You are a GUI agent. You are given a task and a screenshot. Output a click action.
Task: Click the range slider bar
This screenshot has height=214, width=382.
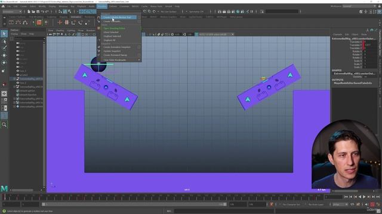tap(134, 204)
